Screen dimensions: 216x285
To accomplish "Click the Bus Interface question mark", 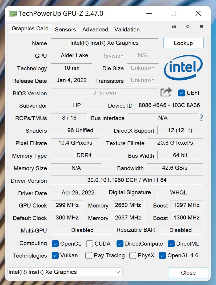I will pyautogui.click(x=201, y=117).
